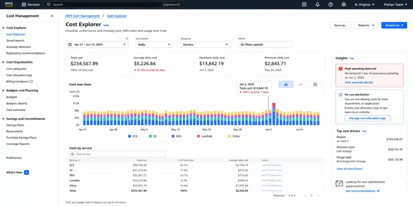The width and height of the screenshot is (413, 206).
Task: Open the FinOps Team account menu
Action: point(395,4)
